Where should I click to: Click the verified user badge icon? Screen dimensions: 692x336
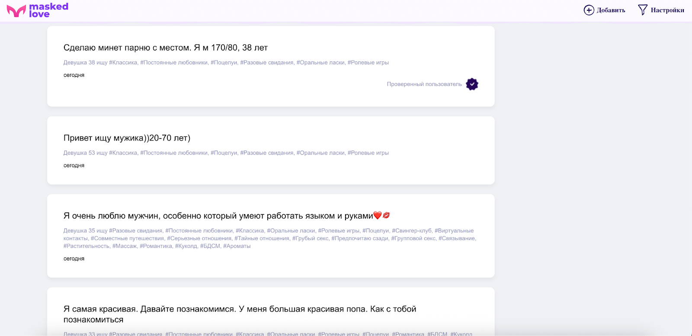(472, 84)
